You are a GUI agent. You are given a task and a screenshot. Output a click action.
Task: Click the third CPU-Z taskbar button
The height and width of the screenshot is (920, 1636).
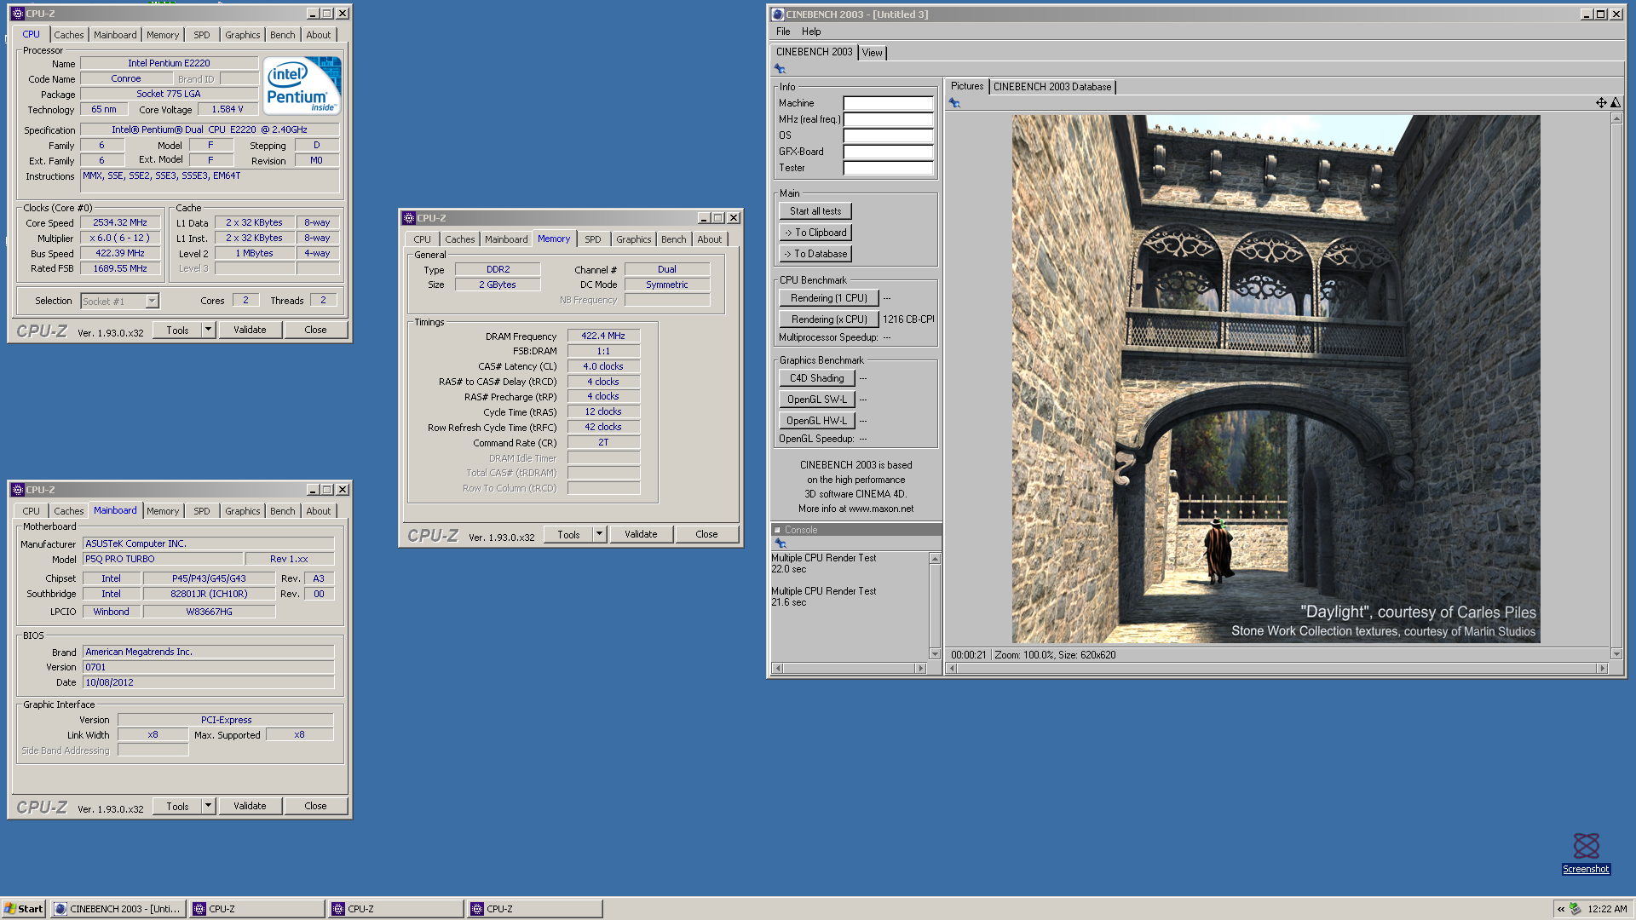tap(534, 909)
